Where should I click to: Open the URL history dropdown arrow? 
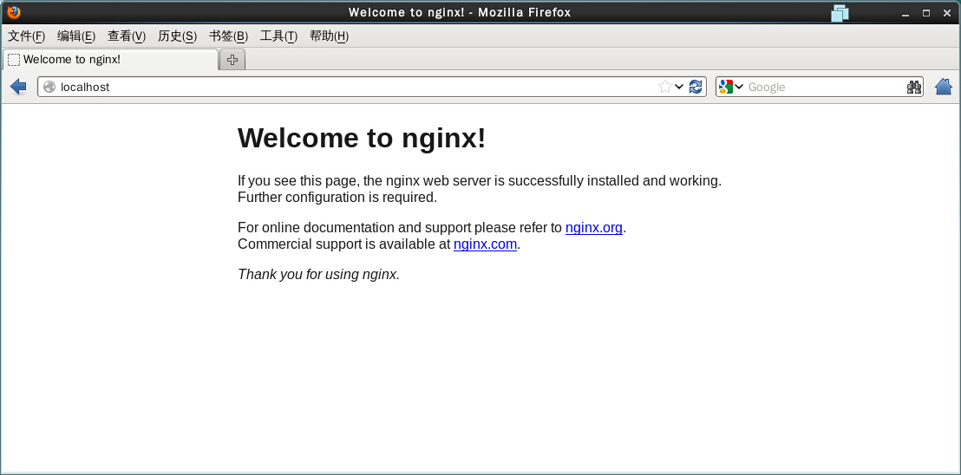(x=679, y=87)
